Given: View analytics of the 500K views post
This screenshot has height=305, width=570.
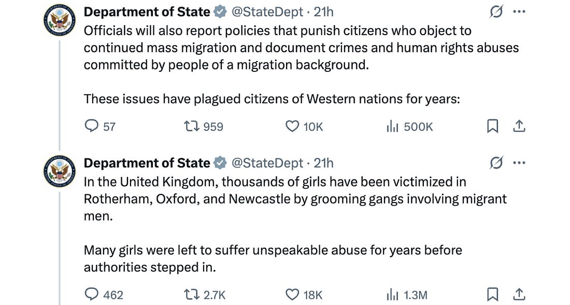Looking at the screenshot, I should tap(393, 126).
